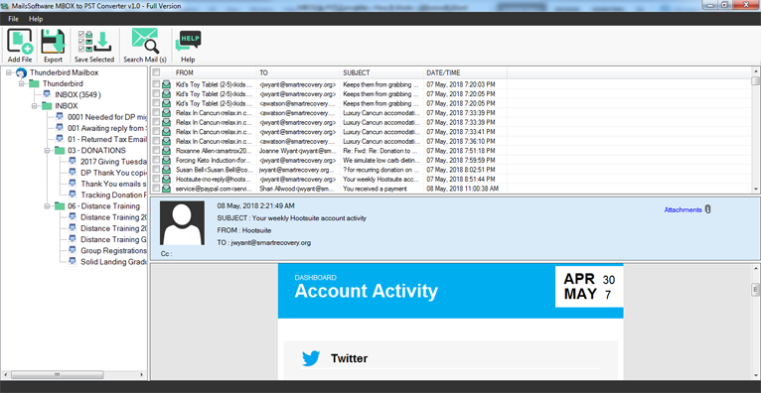The height and width of the screenshot is (393, 761).
Task: Click the Twitter bird icon in preview
Action: click(311, 358)
